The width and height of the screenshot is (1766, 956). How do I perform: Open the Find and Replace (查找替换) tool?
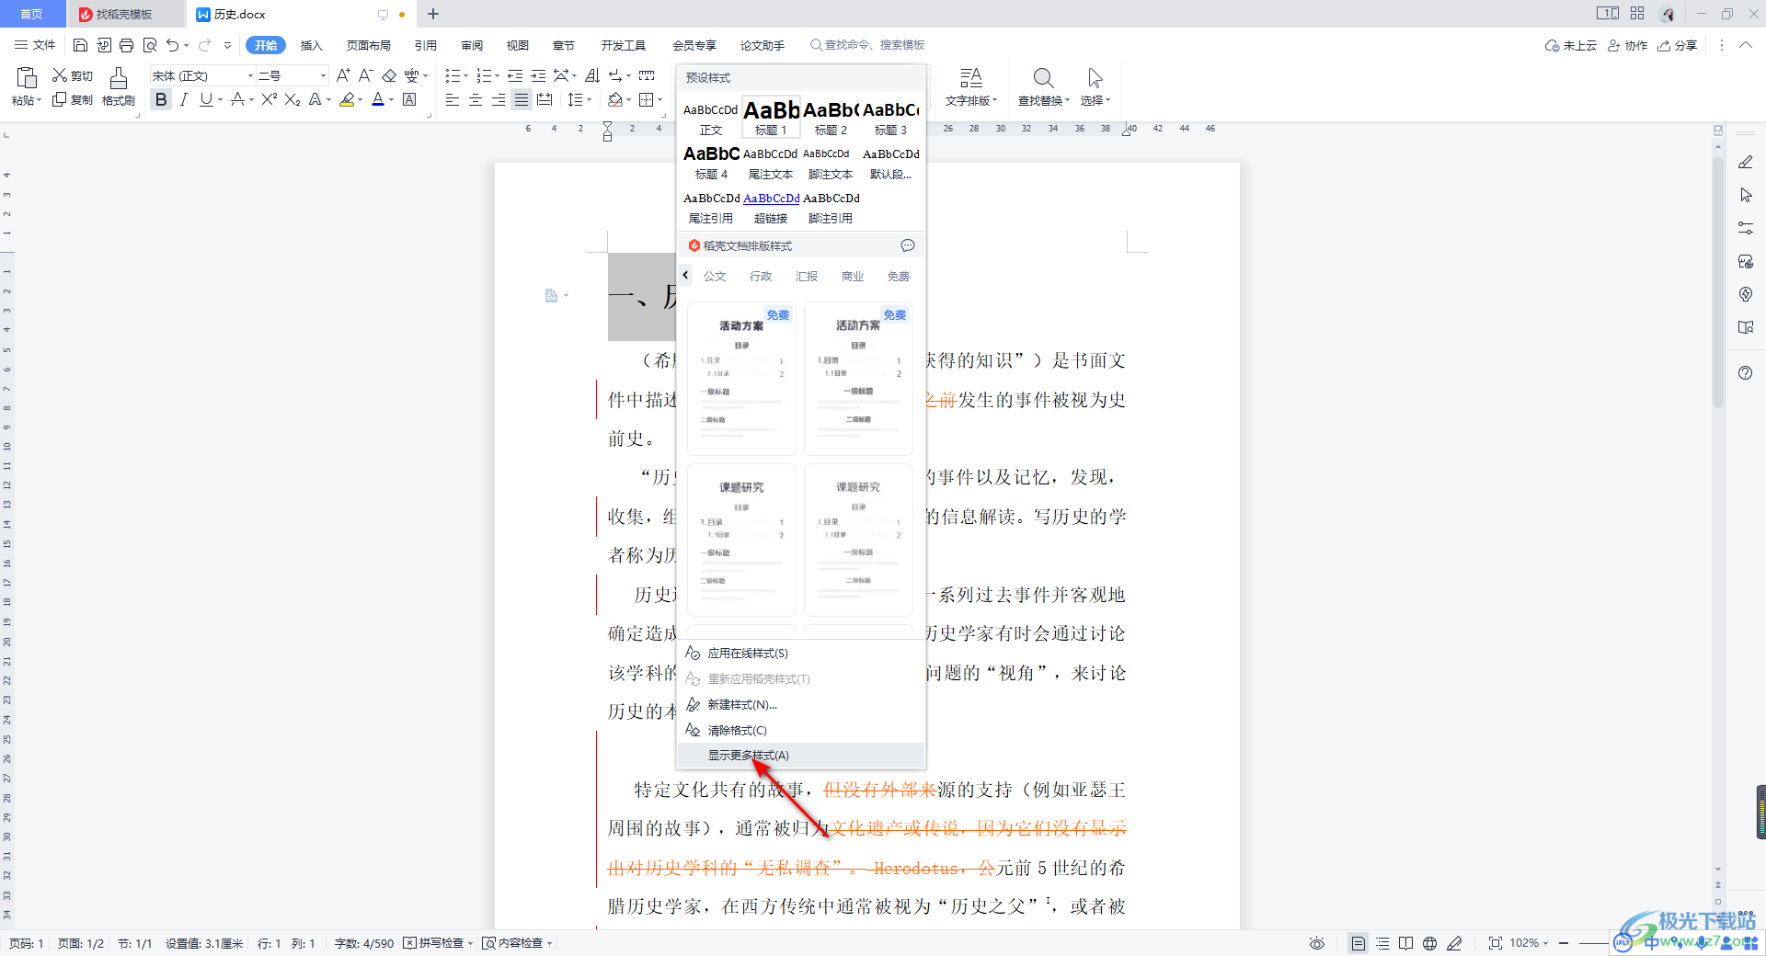[x=1043, y=87]
